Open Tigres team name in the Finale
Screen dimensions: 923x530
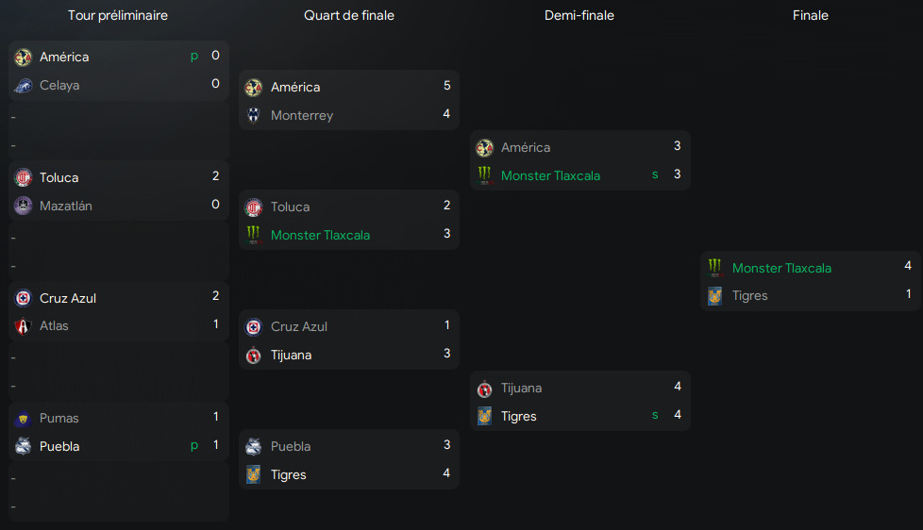pos(750,296)
